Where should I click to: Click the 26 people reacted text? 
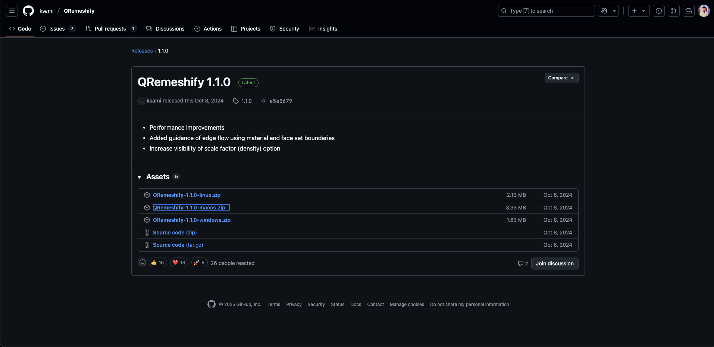233,263
